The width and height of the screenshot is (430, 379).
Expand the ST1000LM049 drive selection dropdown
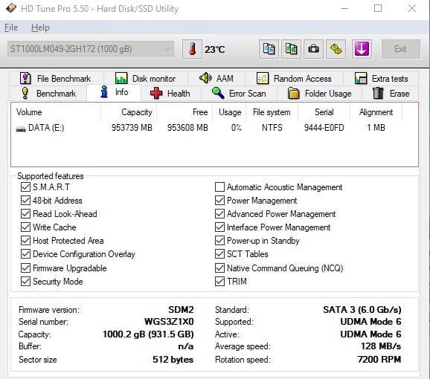(91, 49)
